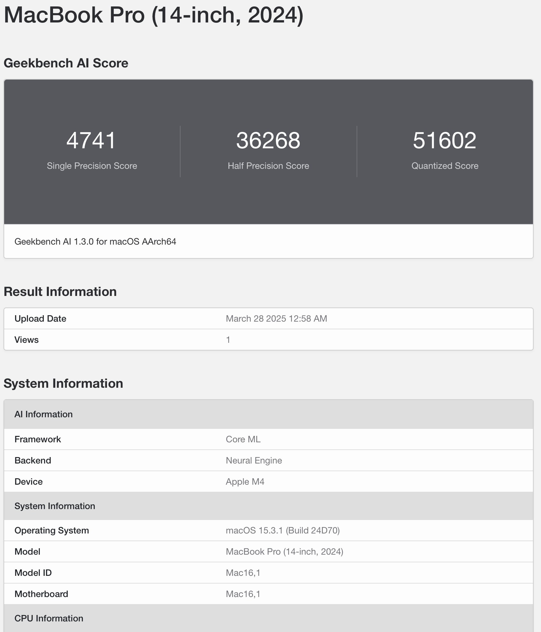Select the "Result Information" heading
Image resolution: width=541 pixels, height=632 pixels.
60,291
